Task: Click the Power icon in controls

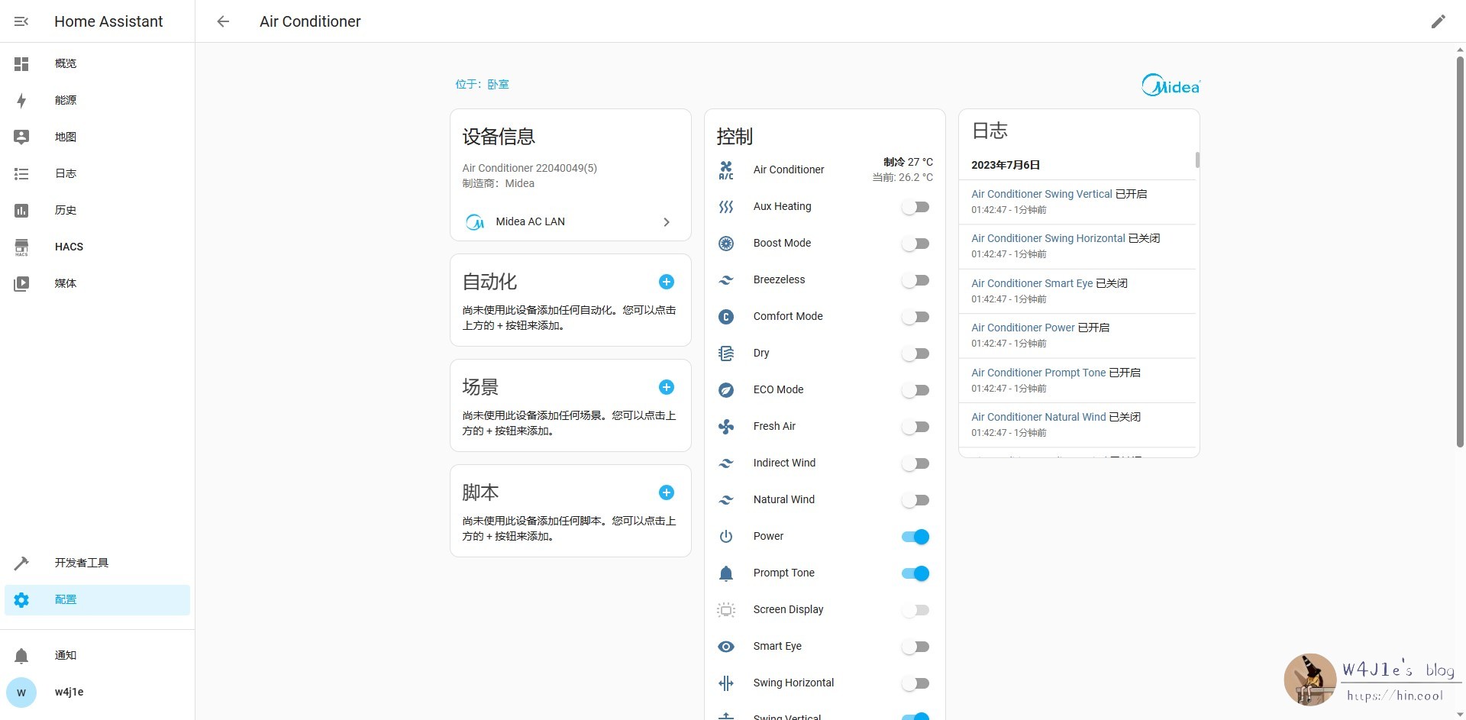Action: coord(726,537)
